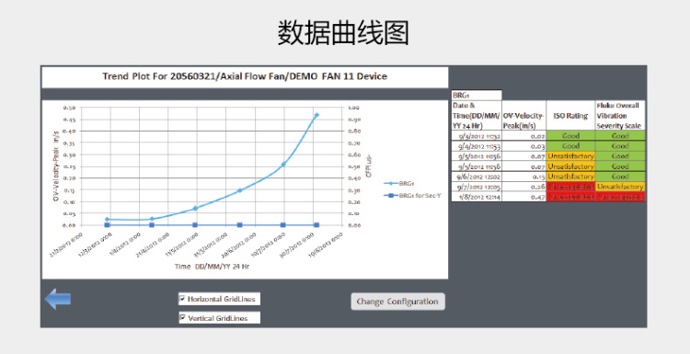Click the Trend Plot title bar

(x=245, y=76)
